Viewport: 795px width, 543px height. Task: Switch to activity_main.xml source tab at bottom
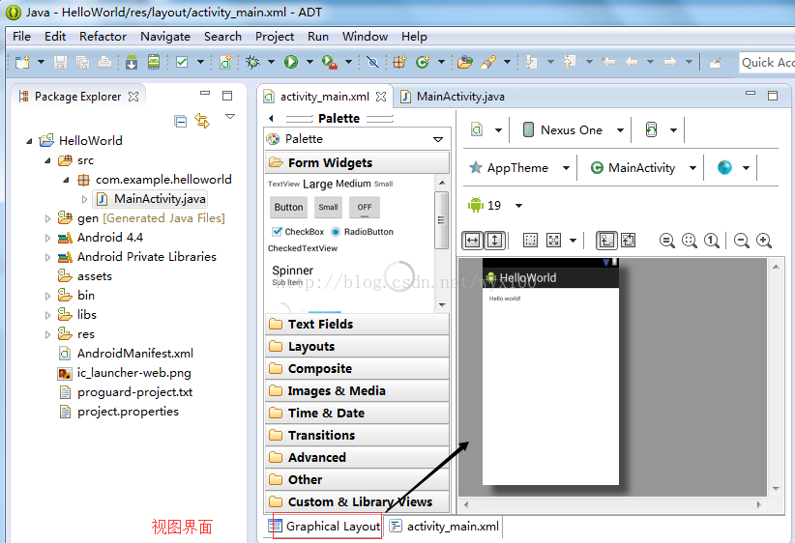[x=445, y=527]
